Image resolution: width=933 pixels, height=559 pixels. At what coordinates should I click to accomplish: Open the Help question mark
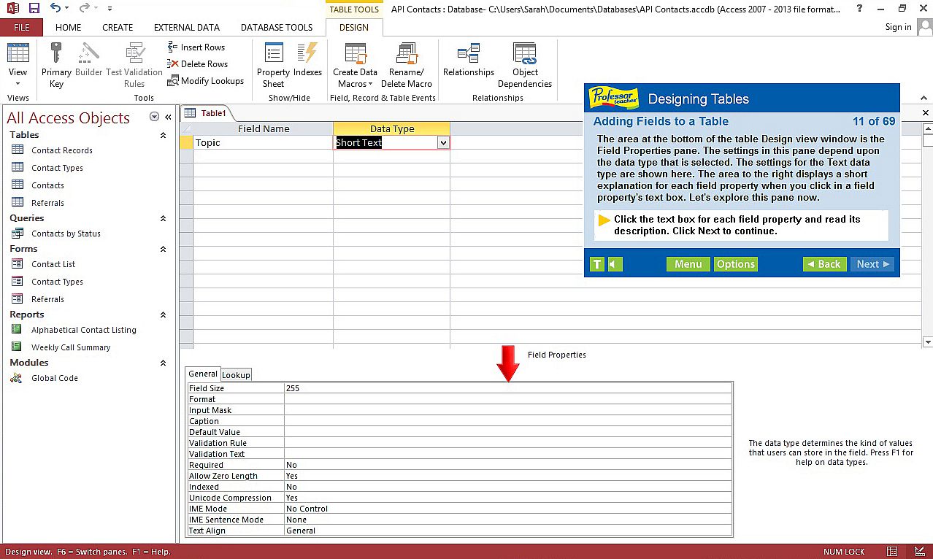[861, 8]
